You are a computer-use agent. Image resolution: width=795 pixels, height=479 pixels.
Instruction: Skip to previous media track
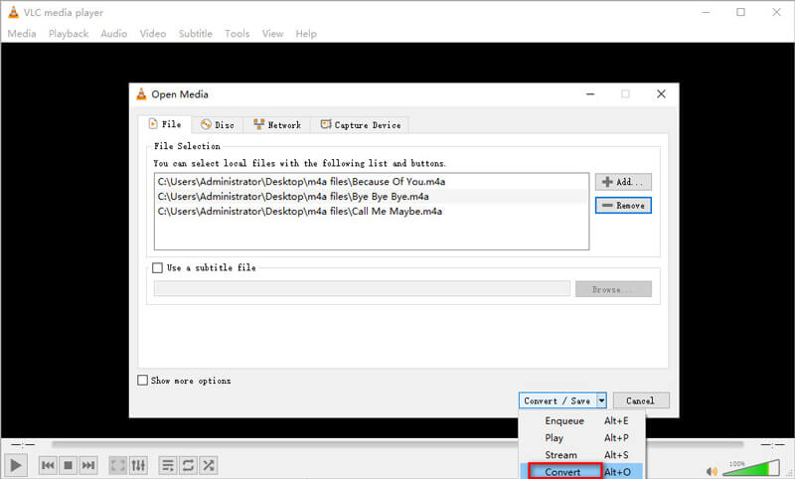tap(48, 465)
